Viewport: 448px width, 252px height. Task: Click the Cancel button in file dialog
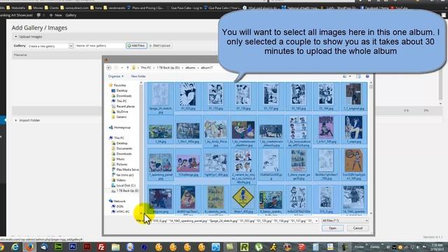pyautogui.click(x=358, y=228)
